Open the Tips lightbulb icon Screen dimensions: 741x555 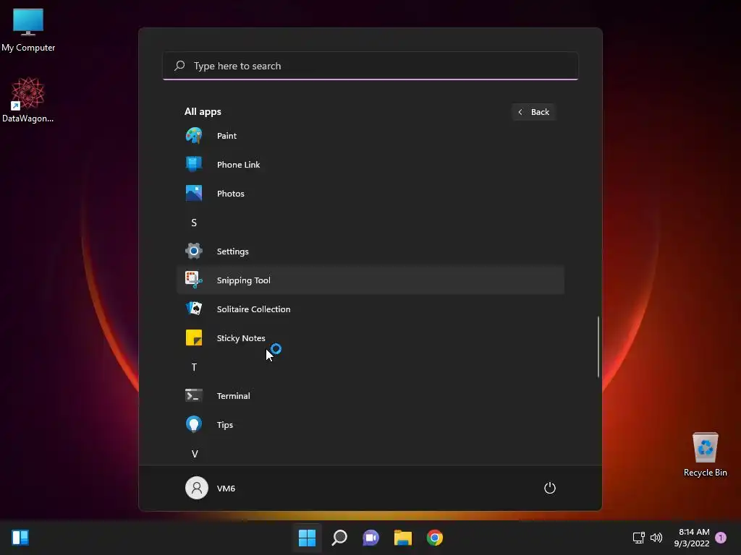click(194, 424)
